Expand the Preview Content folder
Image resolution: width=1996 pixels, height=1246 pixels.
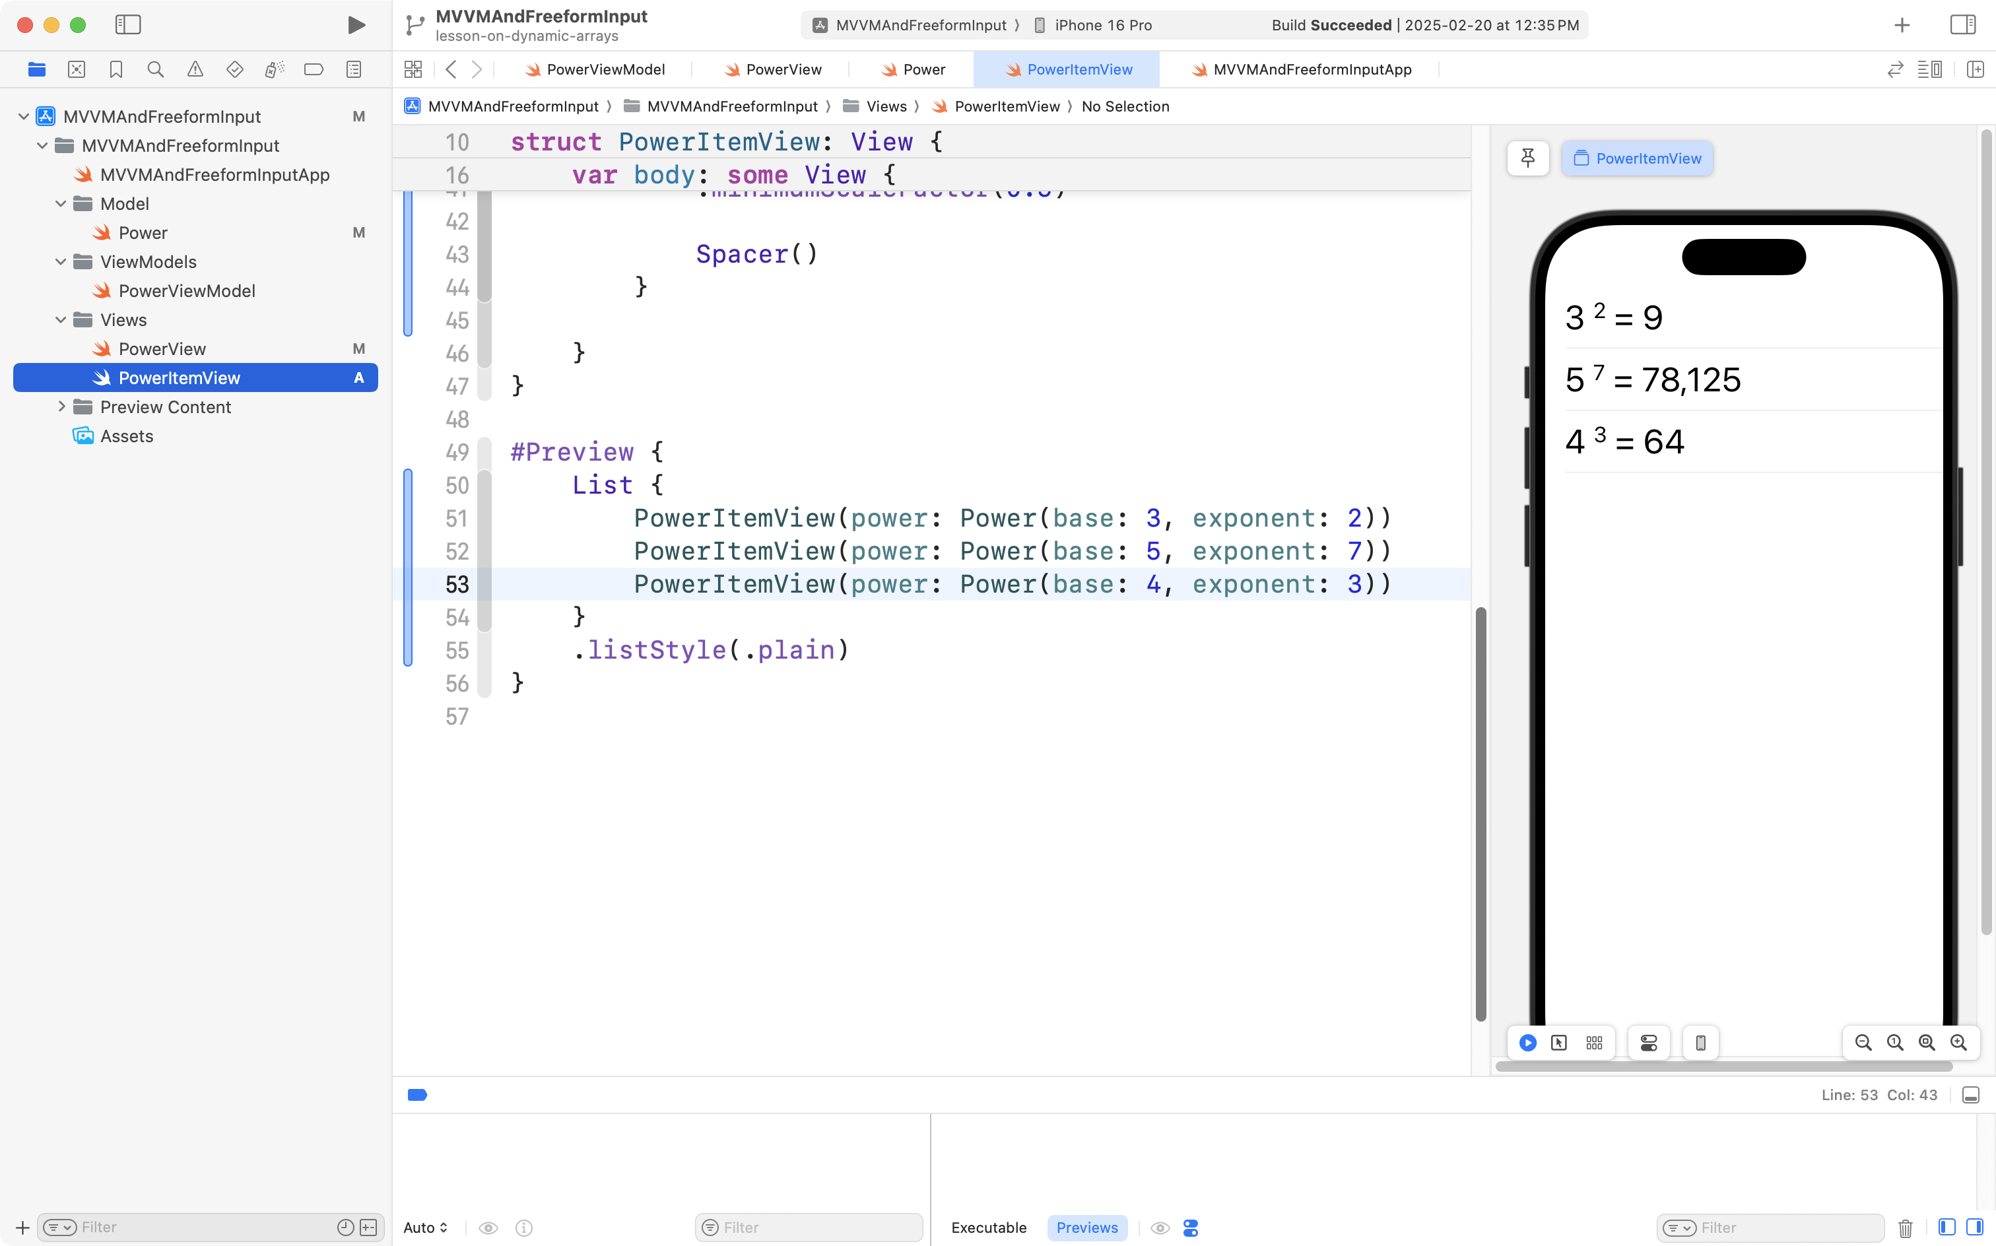point(61,407)
